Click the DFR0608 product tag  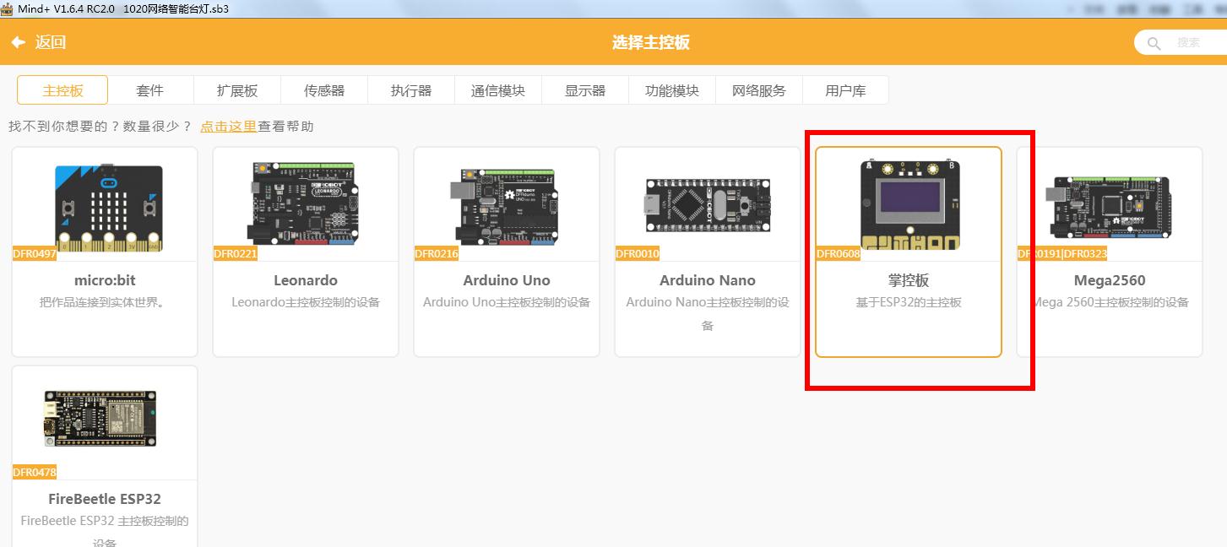[839, 254]
